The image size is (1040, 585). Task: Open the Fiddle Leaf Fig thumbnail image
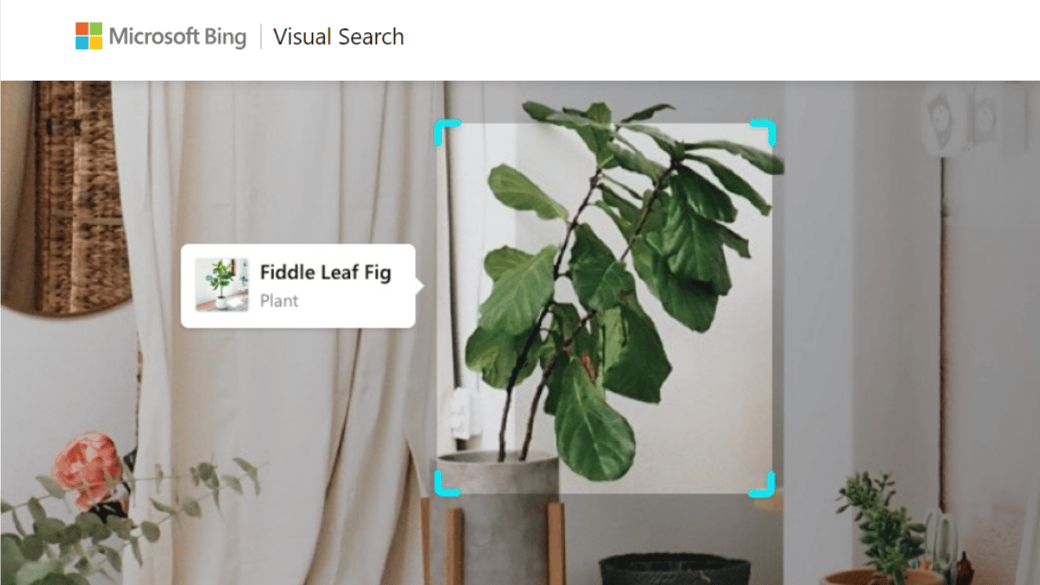coord(221,285)
